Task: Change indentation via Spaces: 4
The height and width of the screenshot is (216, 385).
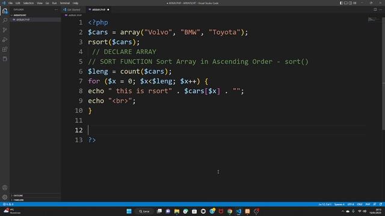Action: pos(339,204)
